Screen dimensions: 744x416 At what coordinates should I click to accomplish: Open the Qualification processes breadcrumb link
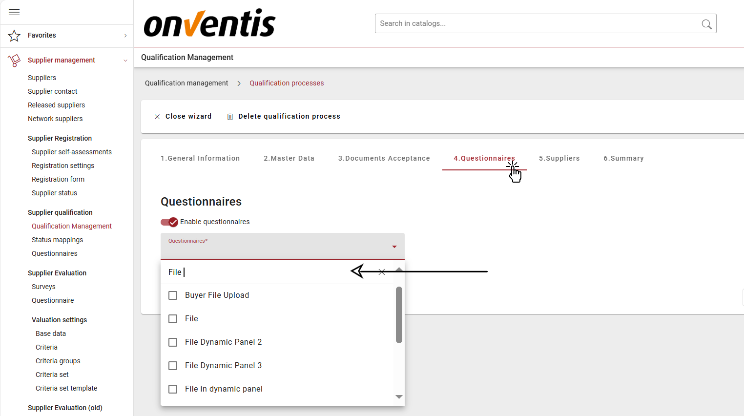pos(287,83)
